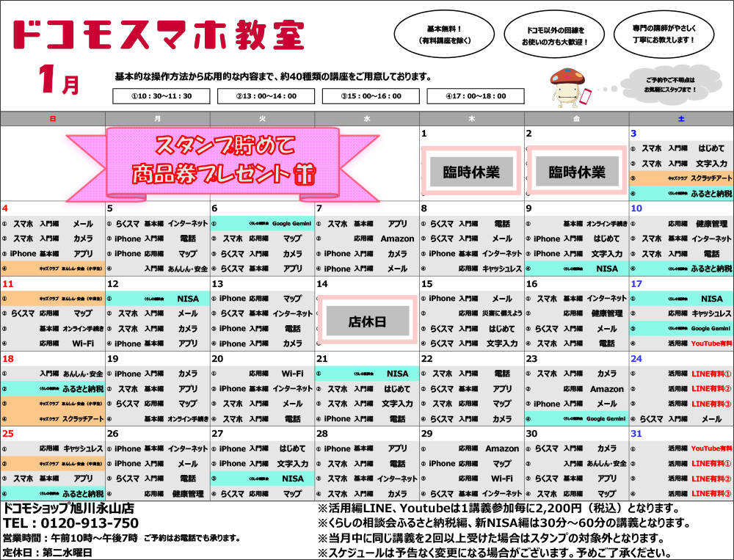Screen dimensions: 734x560
Task: Select the ②13:00〜14:00 time slot box
Action: click(265, 95)
